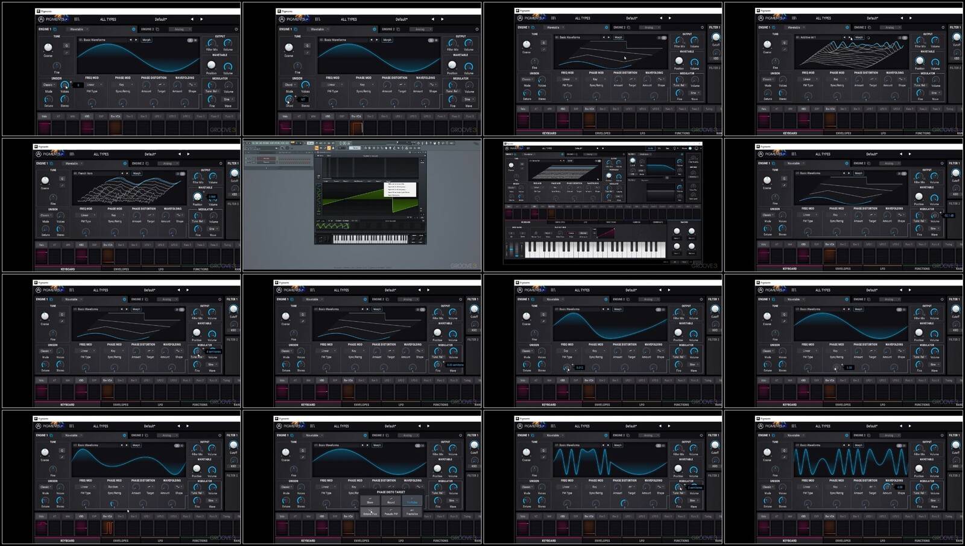Adjust wavetable Position knob in French Horn thumbnail
The width and height of the screenshot is (965, 546).
point(198,196)
